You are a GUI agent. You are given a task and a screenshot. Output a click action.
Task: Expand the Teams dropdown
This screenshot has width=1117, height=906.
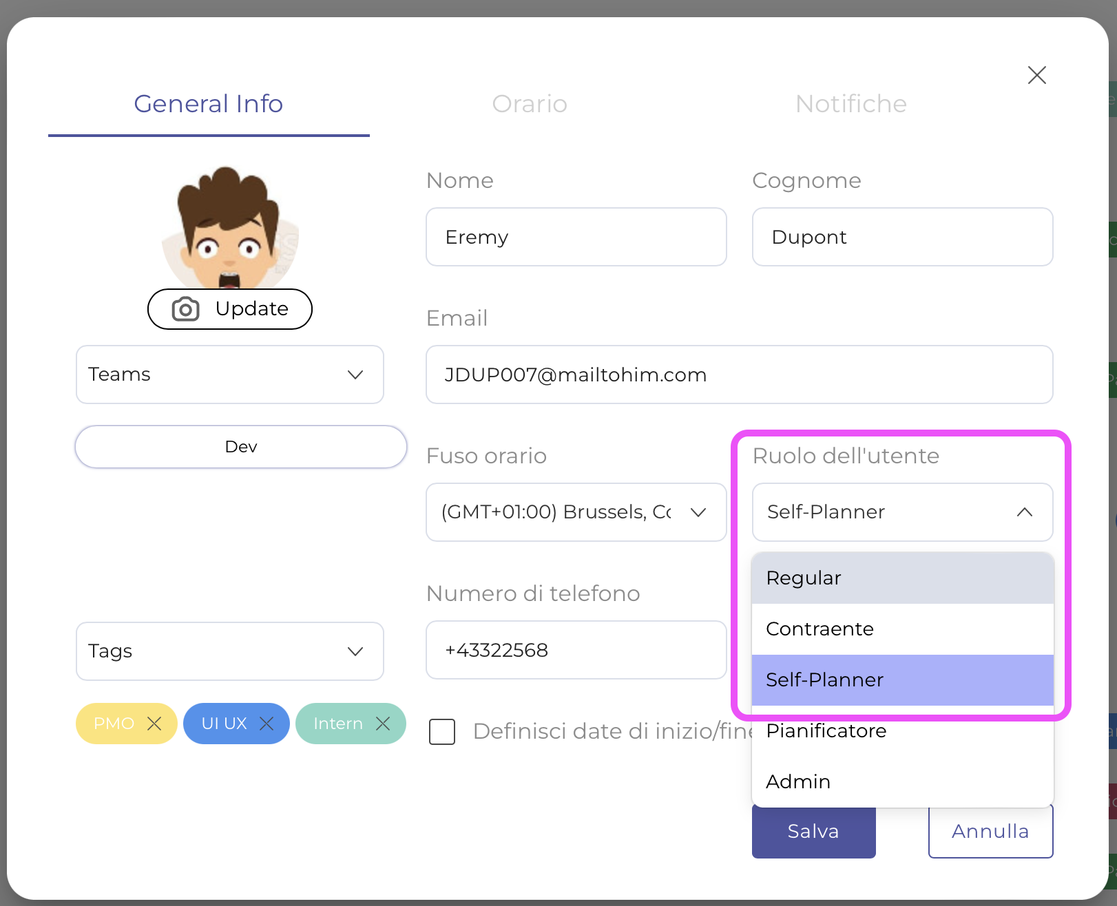pos(229,375)
